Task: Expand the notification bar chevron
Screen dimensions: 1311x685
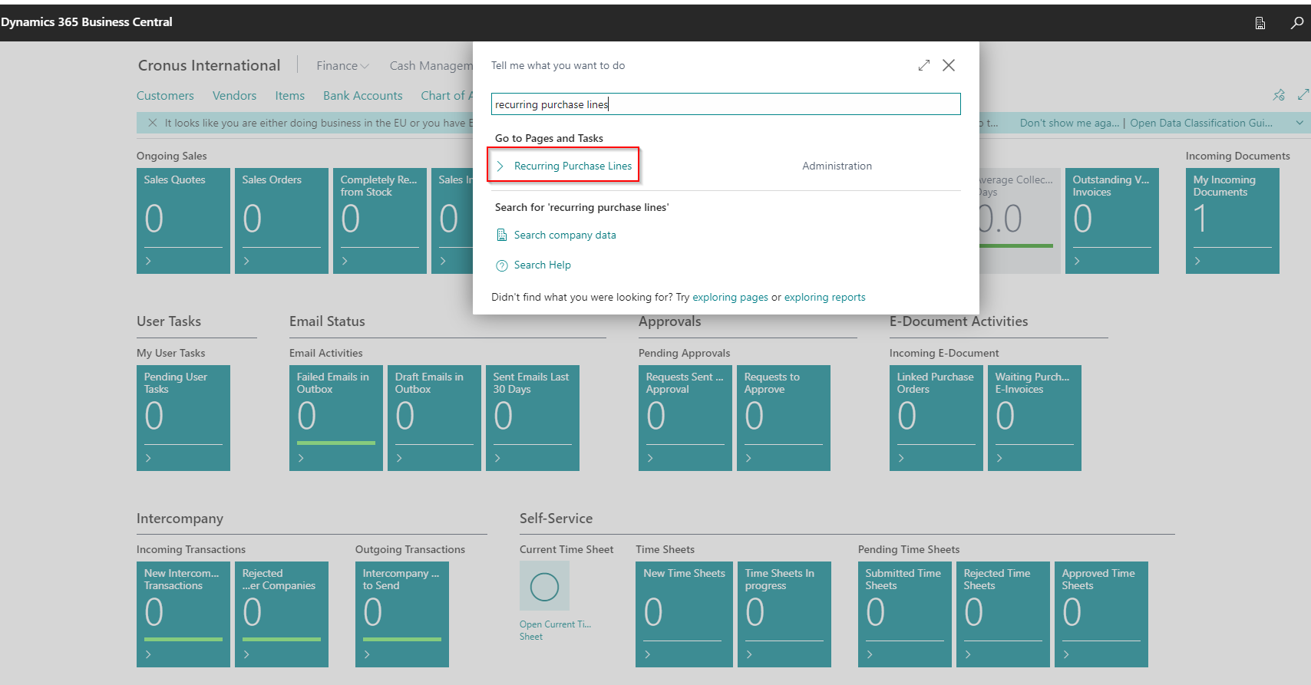Action: tap(1299, 123)
